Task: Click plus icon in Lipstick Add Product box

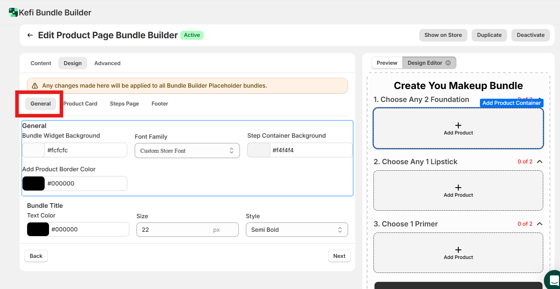Action: pyautogui.click(x=458, y=187)
